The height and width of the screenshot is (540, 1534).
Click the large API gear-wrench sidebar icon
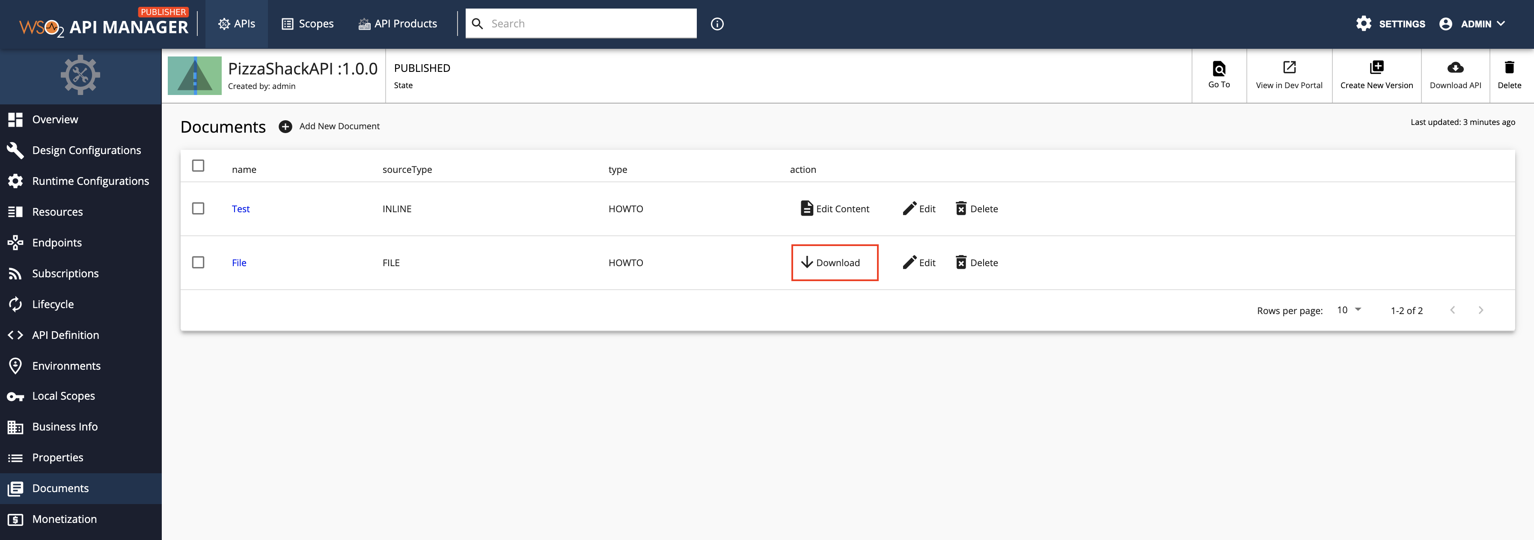[x=80, y=75]
